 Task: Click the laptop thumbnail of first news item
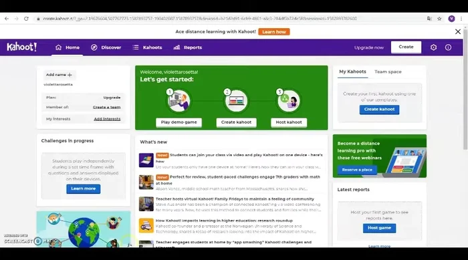(146, 160)
